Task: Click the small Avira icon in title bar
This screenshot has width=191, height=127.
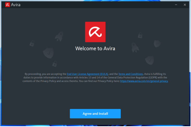Action: [7, 5]
